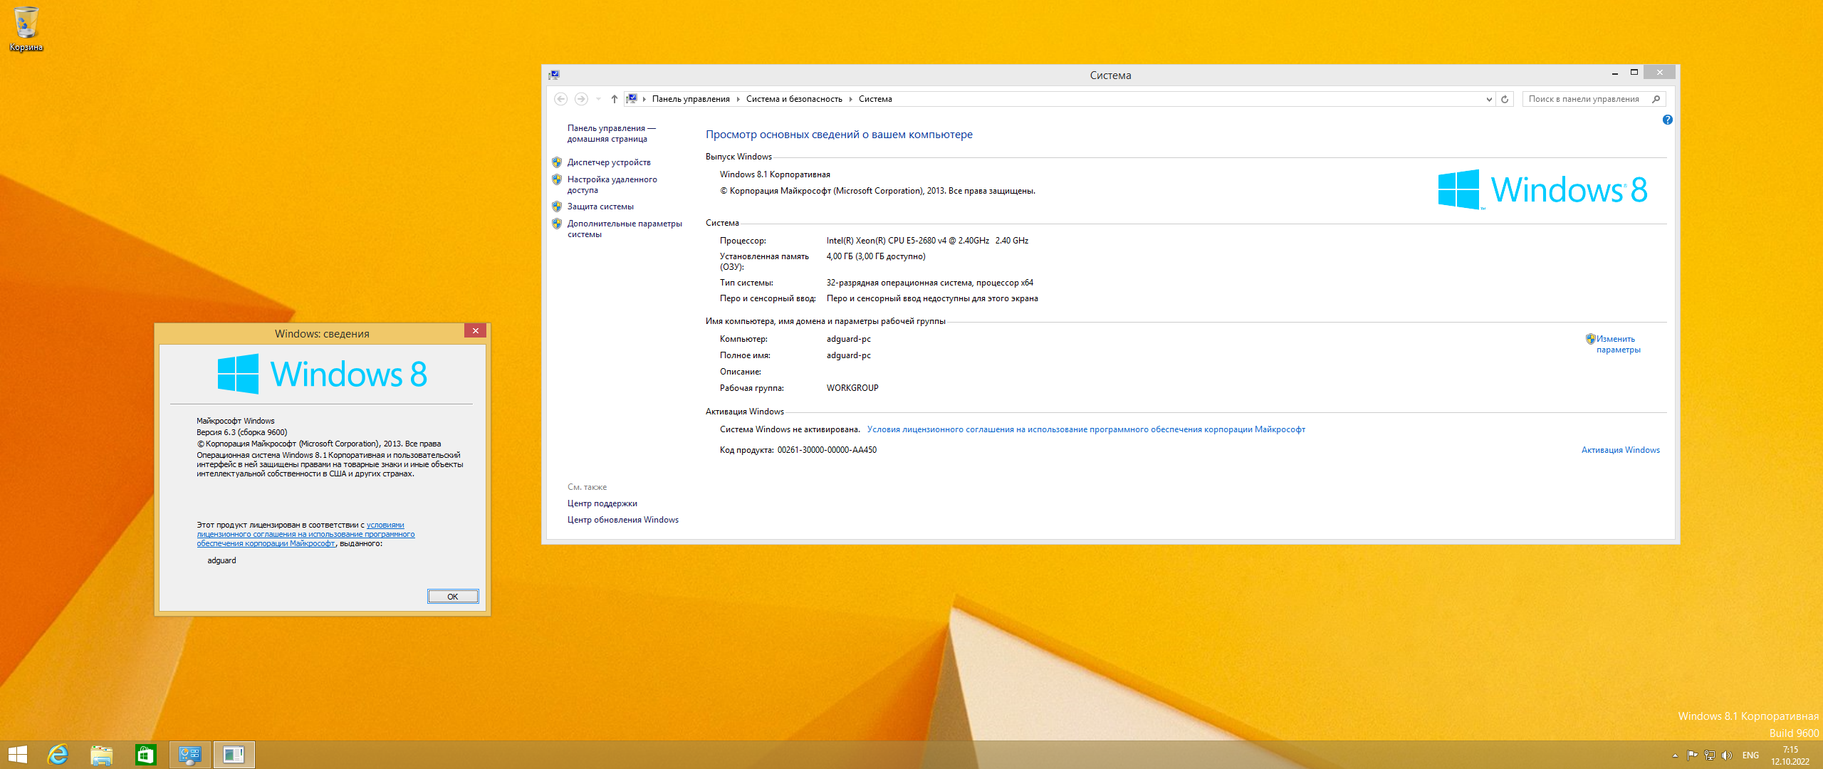Click the shield icon by System protection
This screenshot has width=1823, height=769.
click(x=557, y=206)
